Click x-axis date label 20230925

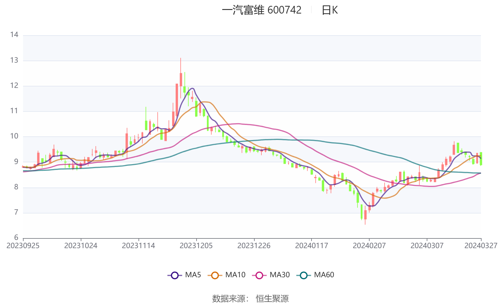click(x=23, y=246)
